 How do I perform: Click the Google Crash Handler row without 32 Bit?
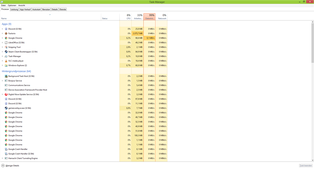click(x=18, y=149)
